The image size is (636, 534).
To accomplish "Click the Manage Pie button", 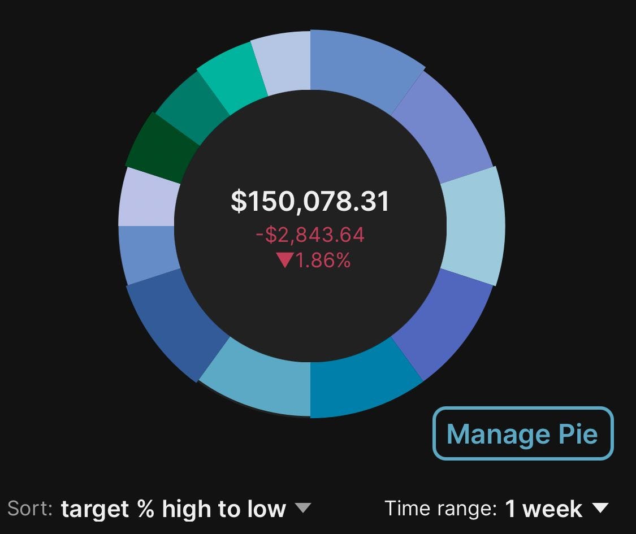I will [523, 433].
